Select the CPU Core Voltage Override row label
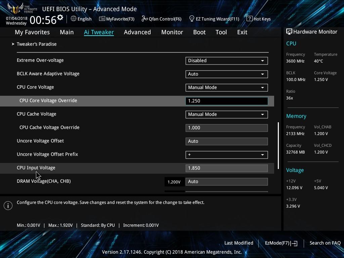The height and width of the screenshot is (258, 344). pos(48,101)
